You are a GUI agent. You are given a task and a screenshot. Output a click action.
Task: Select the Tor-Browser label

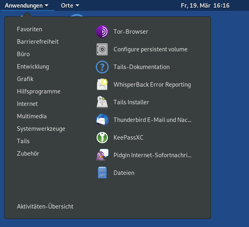pyautogui.click(x=131, y=32)
